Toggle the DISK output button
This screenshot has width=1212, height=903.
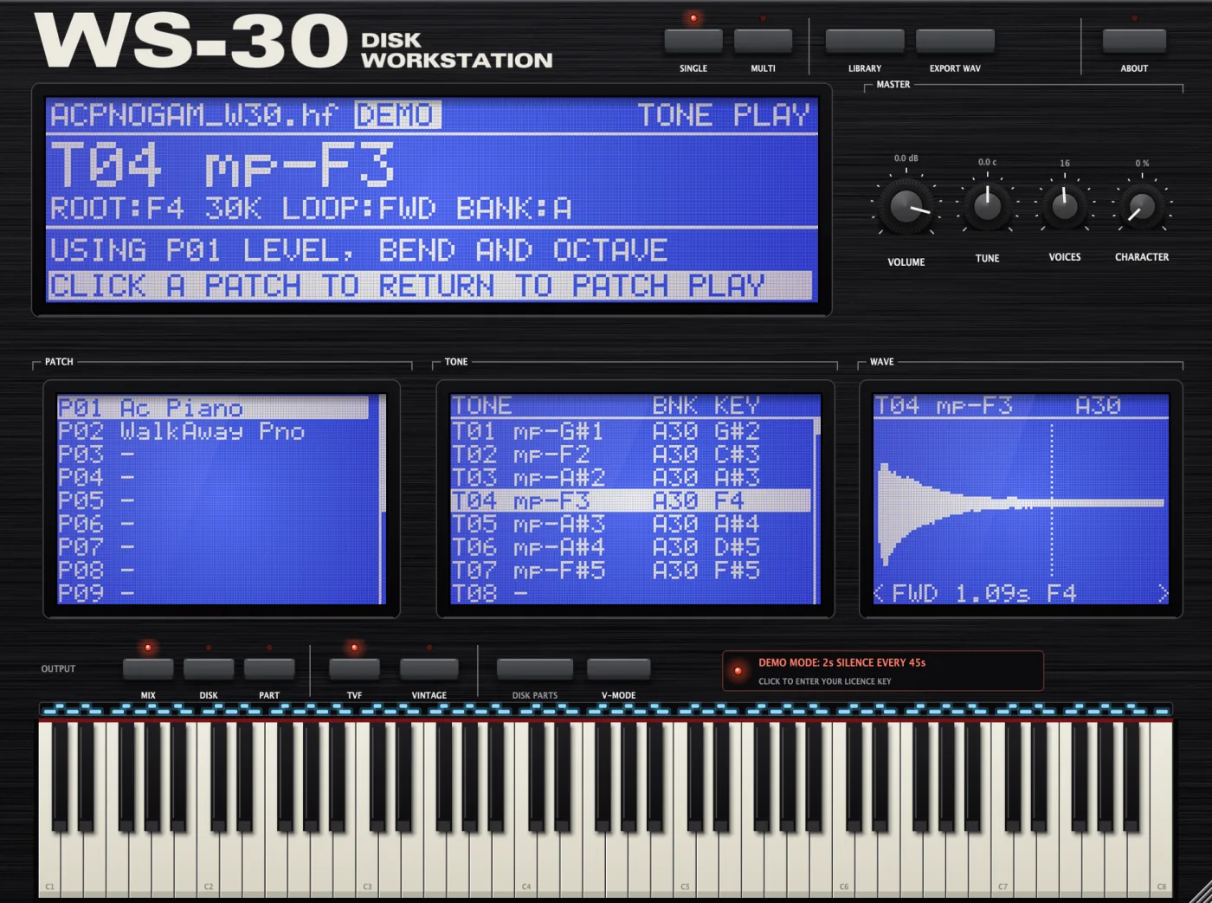pos(209,668)
